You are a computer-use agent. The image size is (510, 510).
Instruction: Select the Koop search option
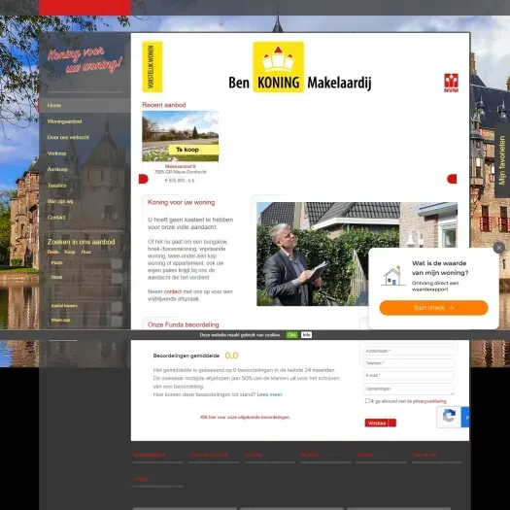[70, 252]
